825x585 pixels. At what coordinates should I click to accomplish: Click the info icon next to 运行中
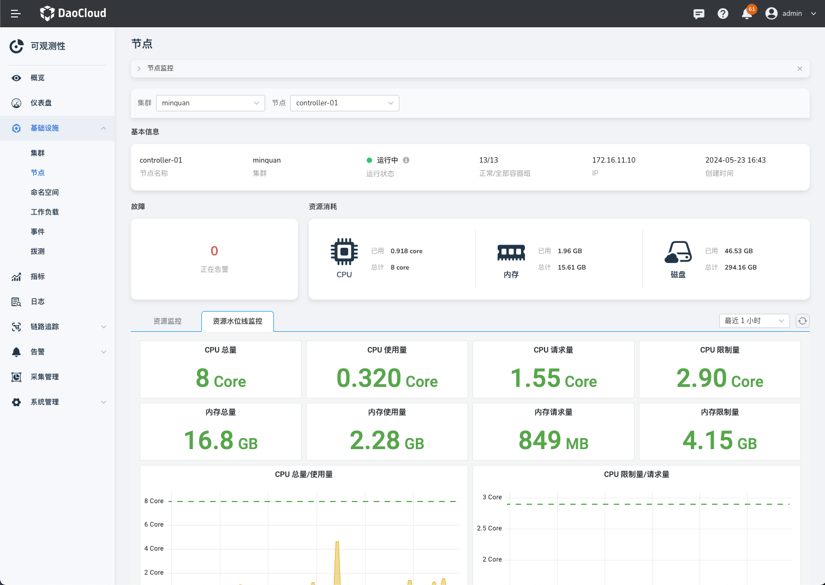click(x=406, y=160)
